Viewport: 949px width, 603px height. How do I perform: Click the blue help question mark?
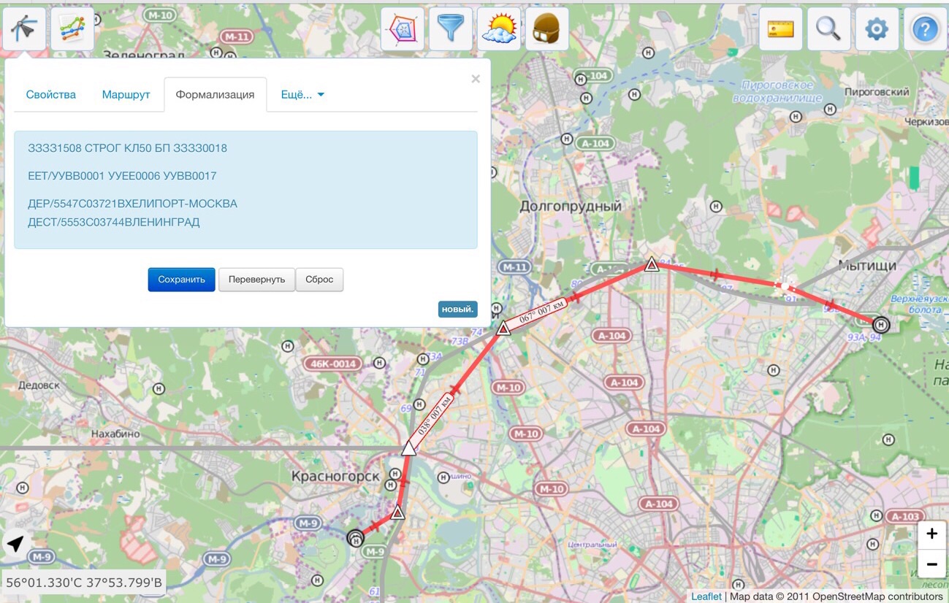point(925,29)
